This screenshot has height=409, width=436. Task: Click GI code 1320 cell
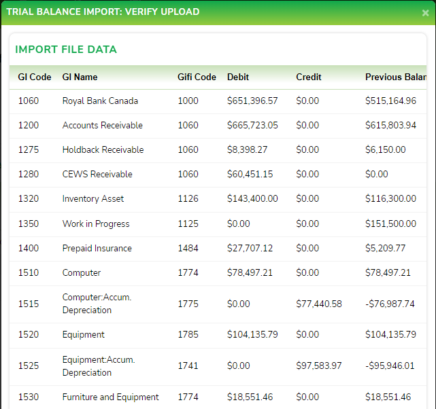29,198
